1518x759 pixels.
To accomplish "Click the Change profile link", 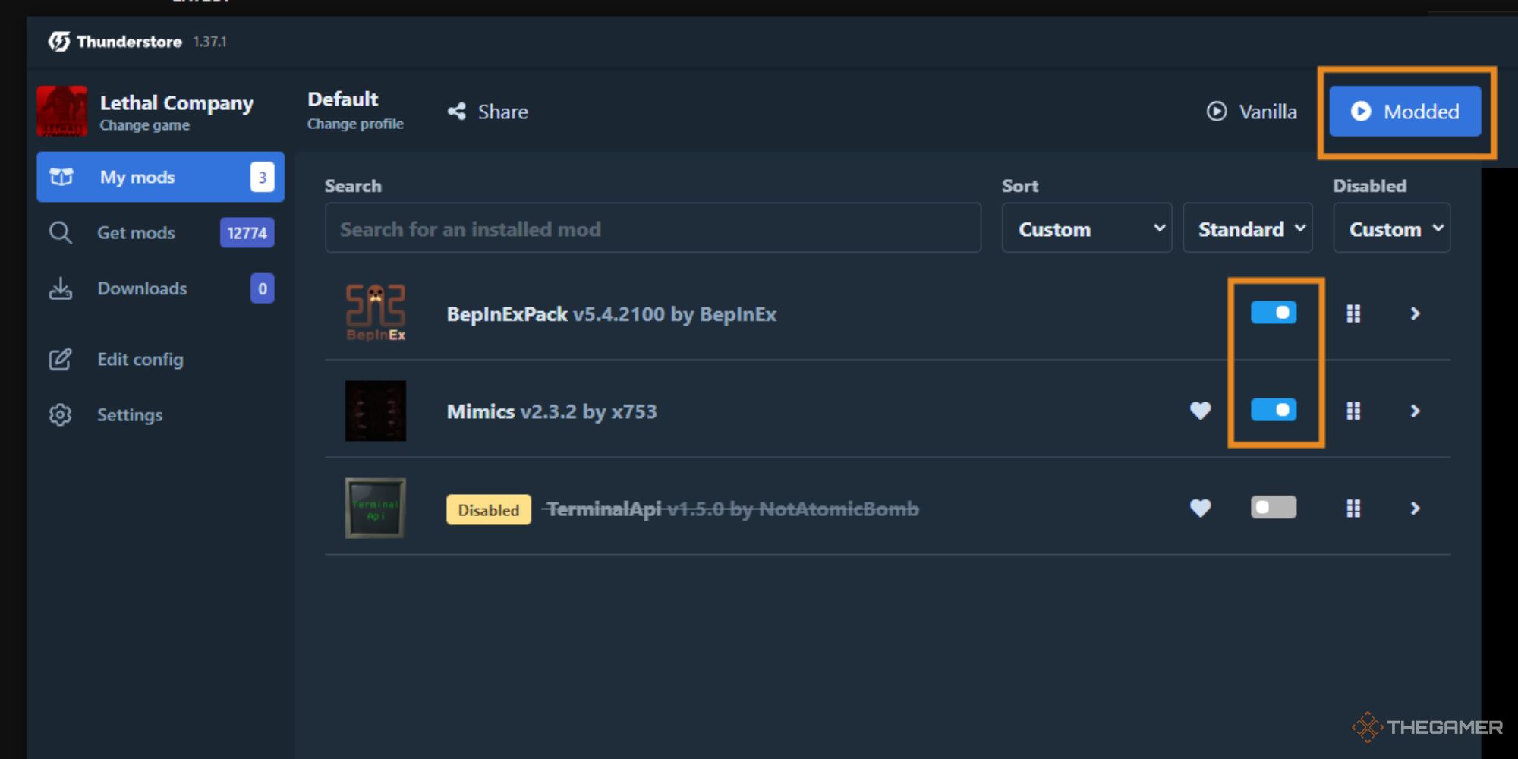I will coord(355,124).
